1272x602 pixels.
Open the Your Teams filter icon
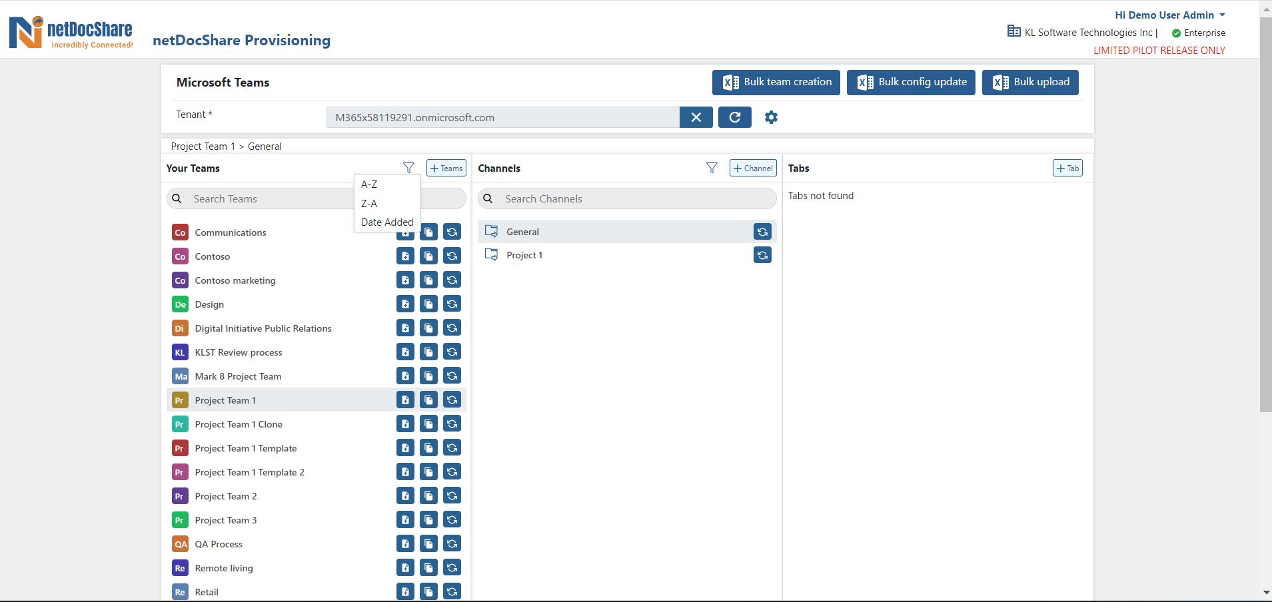coord(408,168)
